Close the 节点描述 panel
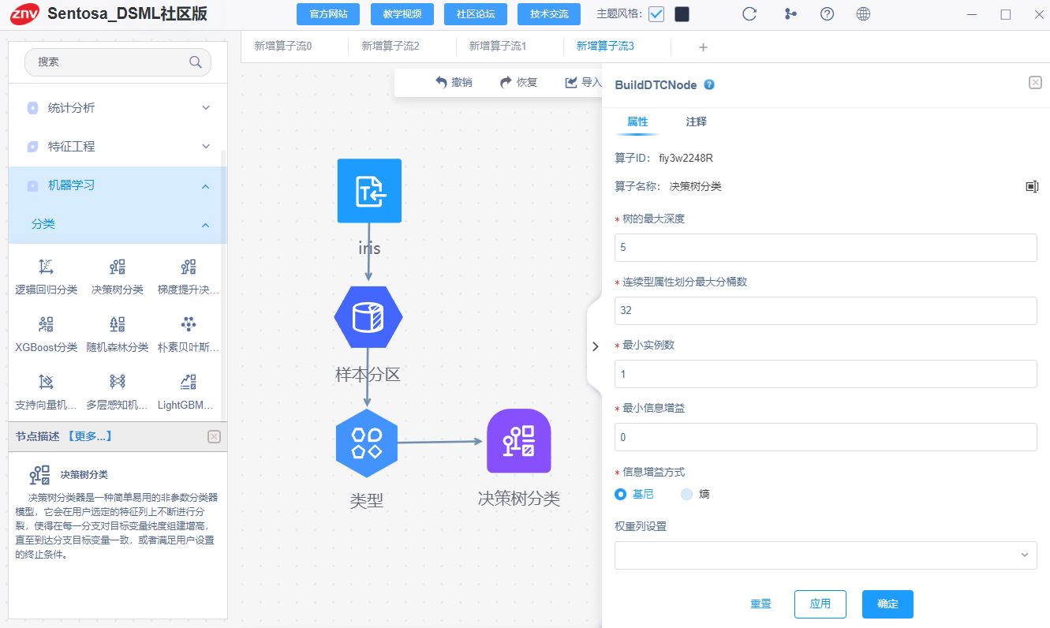 click(x=214, y=436)
